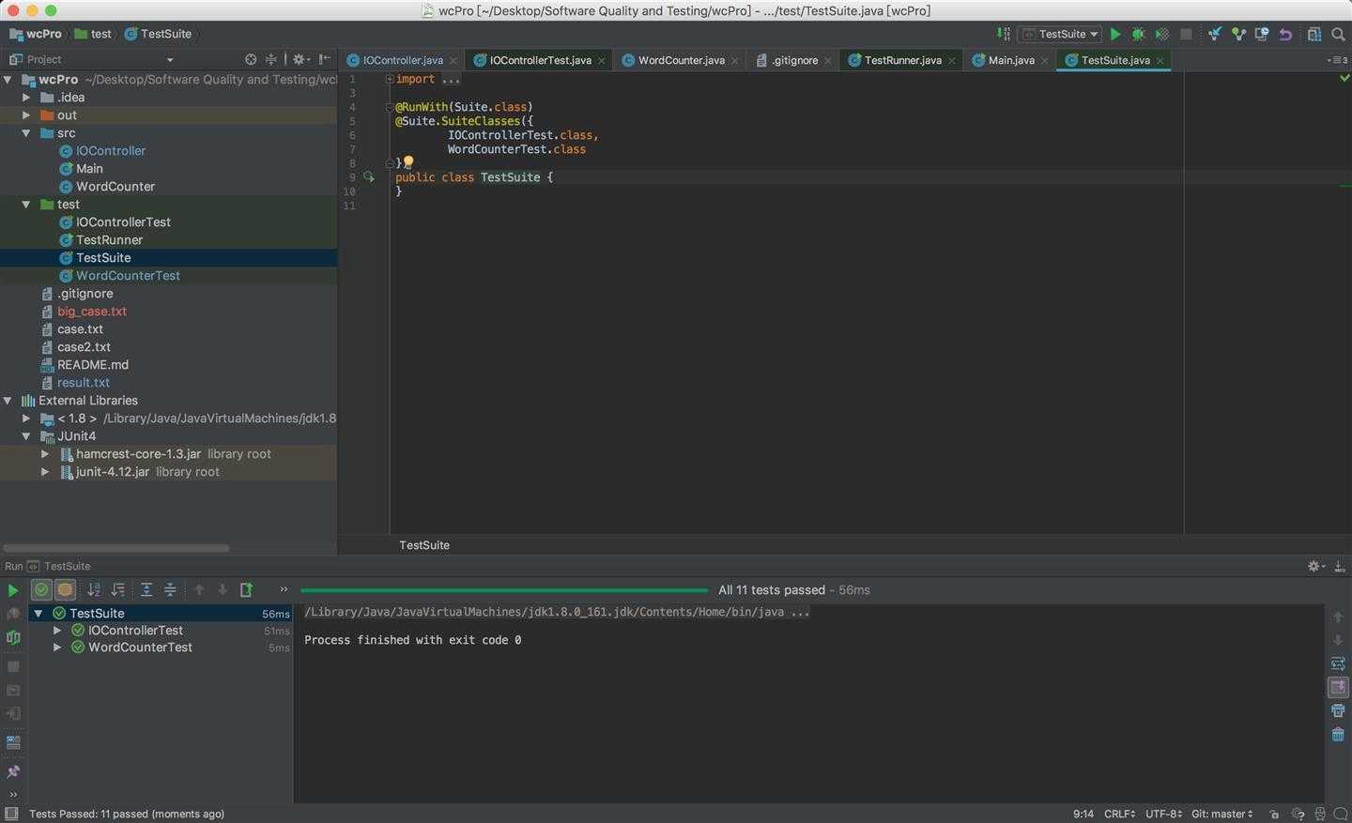The width and height of the screenshot is (1352, 823).
Task: Open TestSuite run configuration dropdown
Action: point(1060,34)
